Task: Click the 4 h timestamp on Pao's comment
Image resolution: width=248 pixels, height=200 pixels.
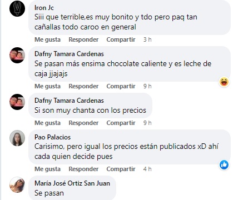Action: 147,169
